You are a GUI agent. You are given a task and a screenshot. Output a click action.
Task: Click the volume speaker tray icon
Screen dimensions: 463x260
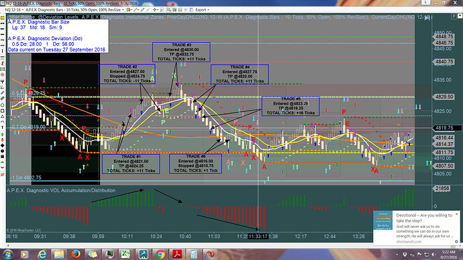tap(433, 255)
